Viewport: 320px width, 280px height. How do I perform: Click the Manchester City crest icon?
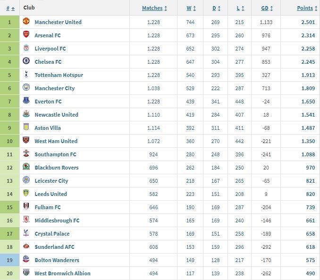[x=26, y=87]
